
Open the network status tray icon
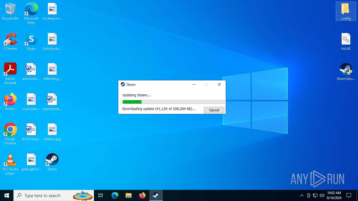315,195
